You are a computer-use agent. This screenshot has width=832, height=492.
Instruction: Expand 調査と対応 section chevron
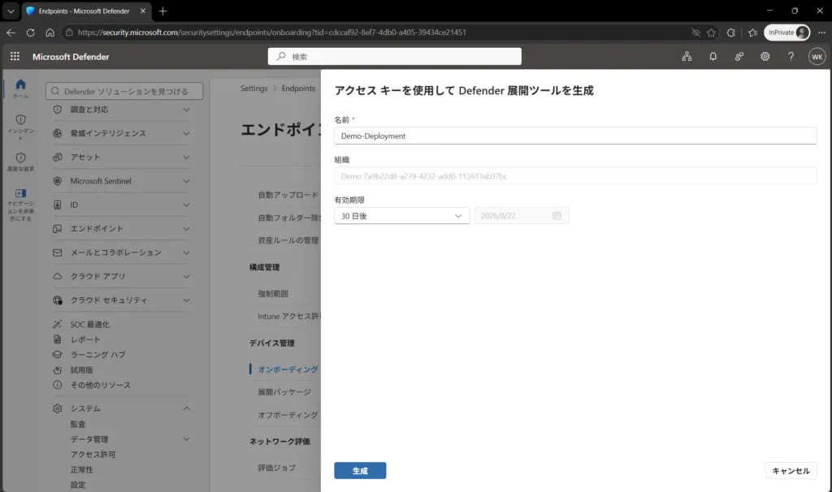pos(186,110)
